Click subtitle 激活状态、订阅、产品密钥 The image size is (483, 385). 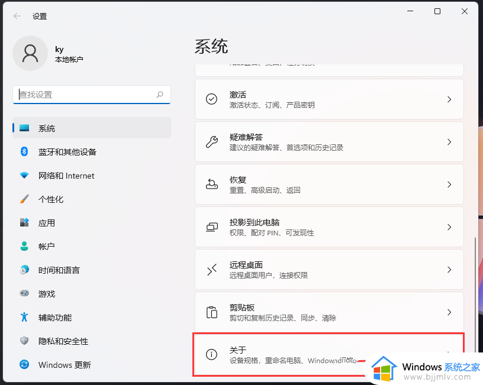272,105
